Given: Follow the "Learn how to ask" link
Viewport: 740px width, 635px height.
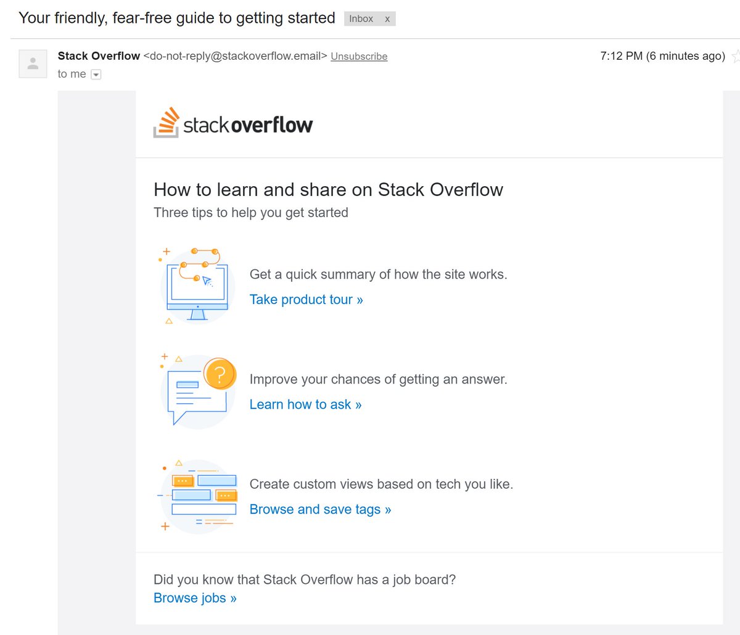Looking at the screenshot, I should pyautogui.click(x=305, y=404).
